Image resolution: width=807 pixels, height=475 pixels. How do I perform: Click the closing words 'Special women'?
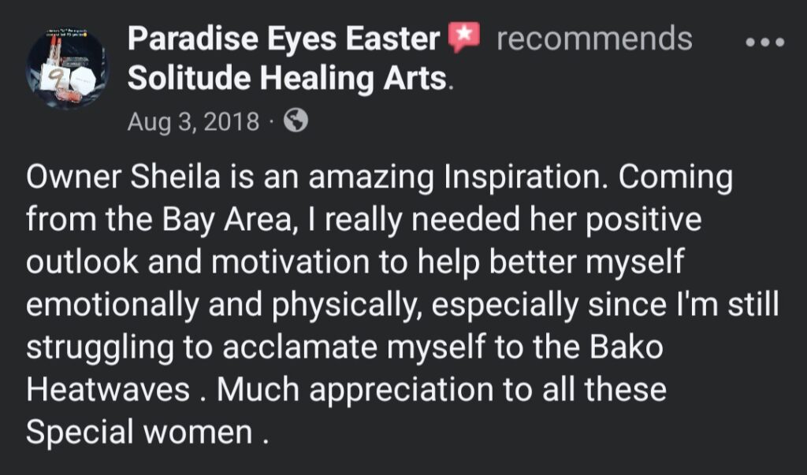pos(139,431)
